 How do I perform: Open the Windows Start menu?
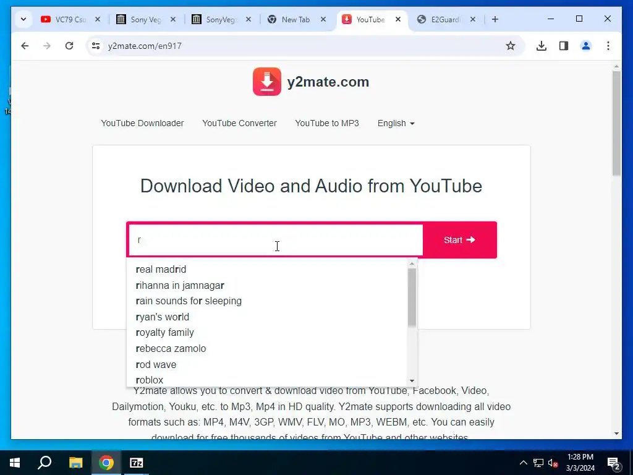[x=15, y=463]
